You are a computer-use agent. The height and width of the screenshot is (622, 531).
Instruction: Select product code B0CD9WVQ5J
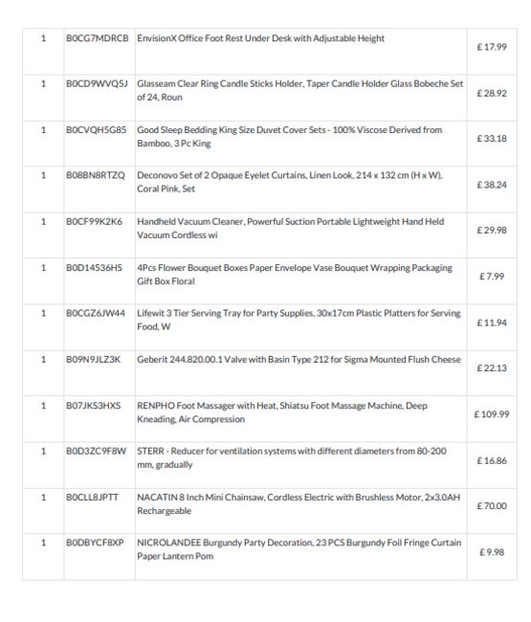(x=97, y=83)
